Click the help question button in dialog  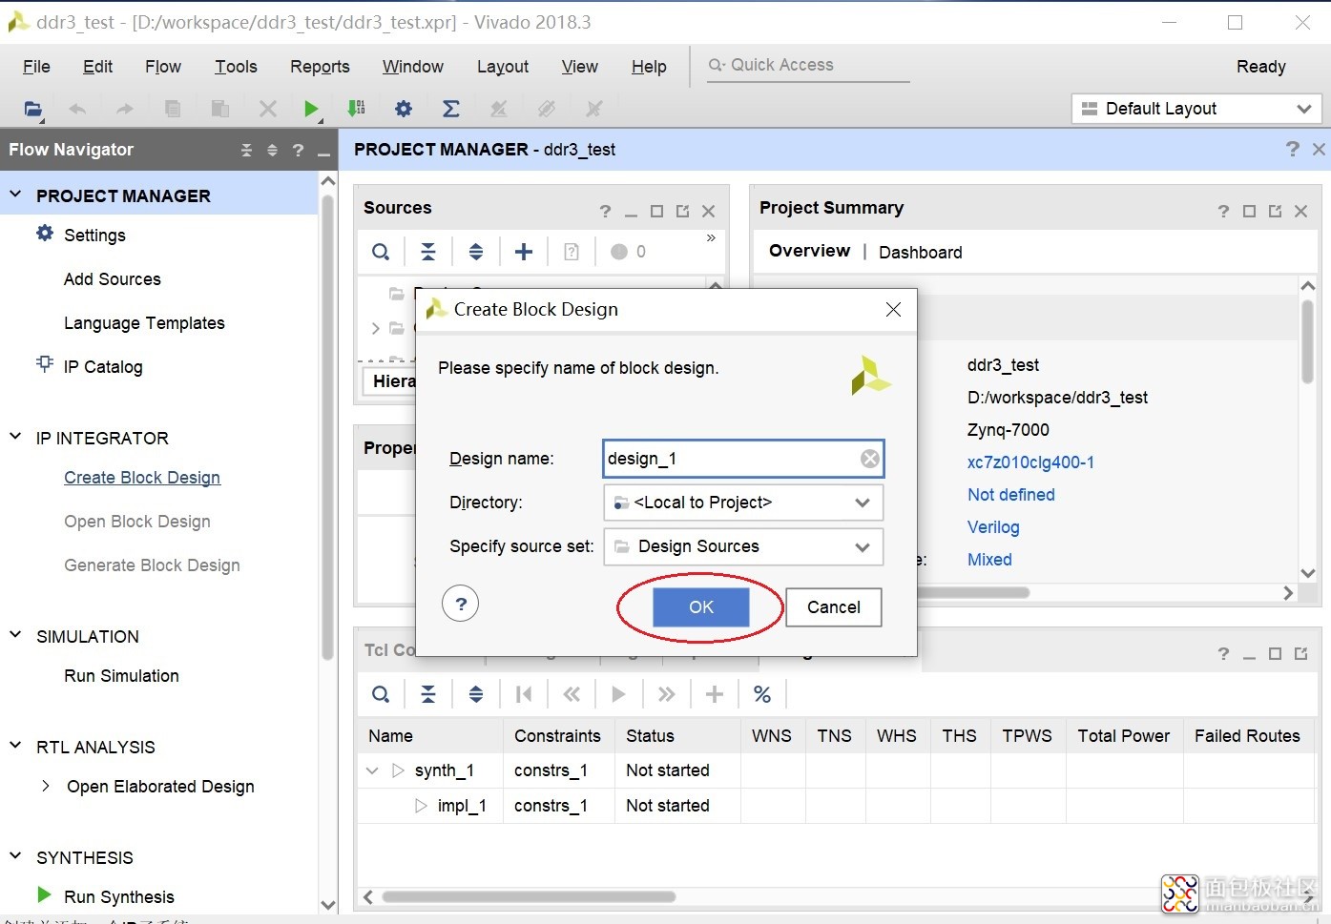[x=461, y=604]
